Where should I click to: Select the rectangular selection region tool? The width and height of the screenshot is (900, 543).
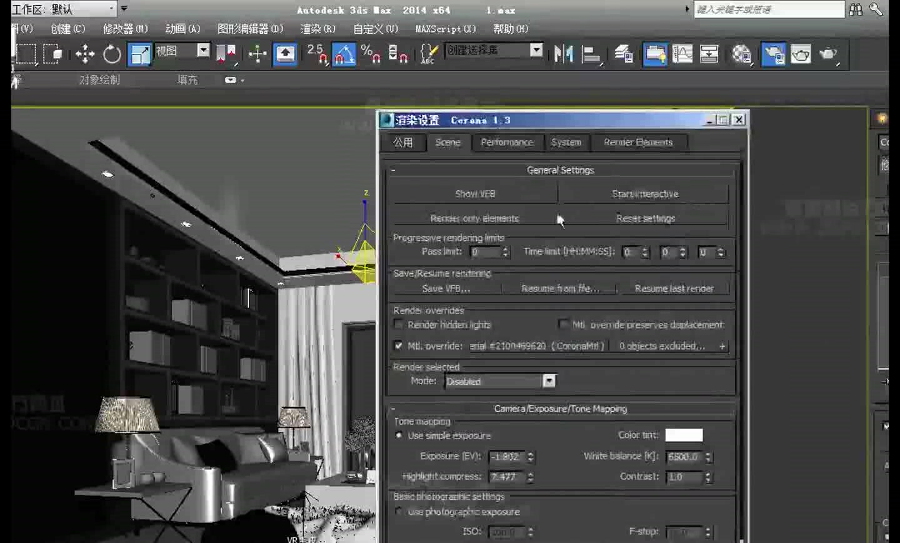pos(26,54)
